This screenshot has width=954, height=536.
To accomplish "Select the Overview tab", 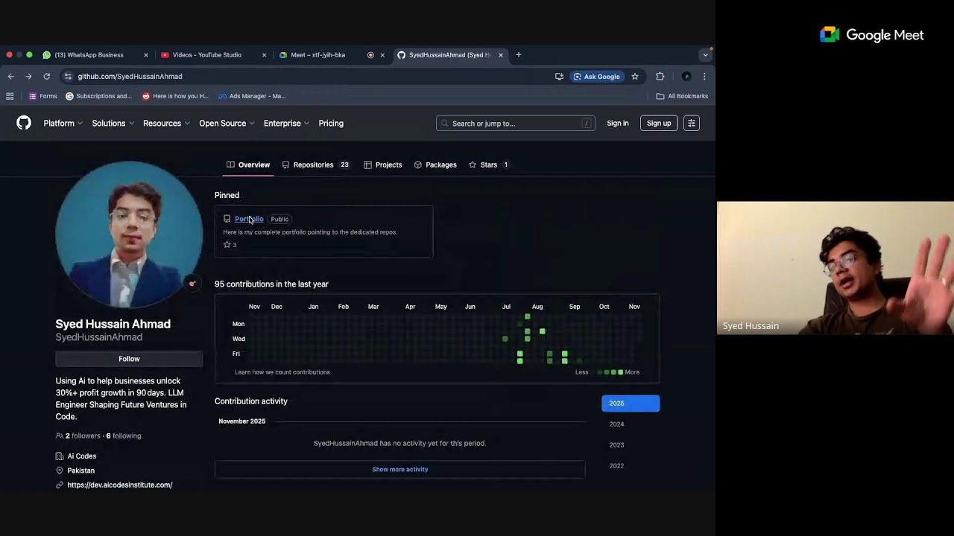I will coord(248,165).
